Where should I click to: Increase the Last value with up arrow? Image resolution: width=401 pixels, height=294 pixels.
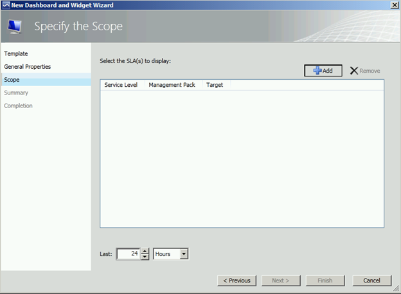tap(145, 251)
